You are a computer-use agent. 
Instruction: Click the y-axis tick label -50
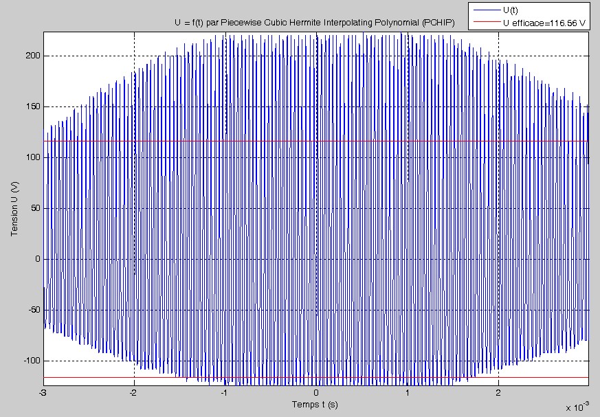[x=33, y=310]
